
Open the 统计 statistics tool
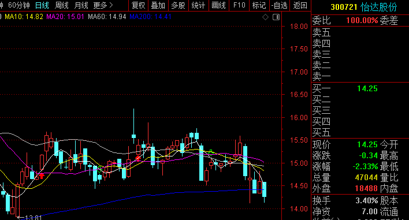(x=198, y=5)
